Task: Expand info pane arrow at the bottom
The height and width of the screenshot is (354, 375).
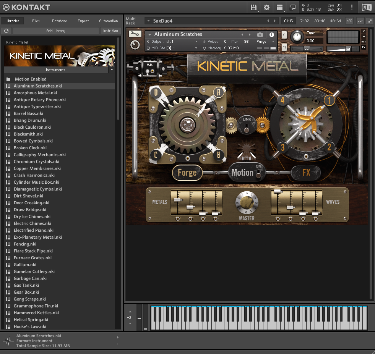Action: pos(117,338)
